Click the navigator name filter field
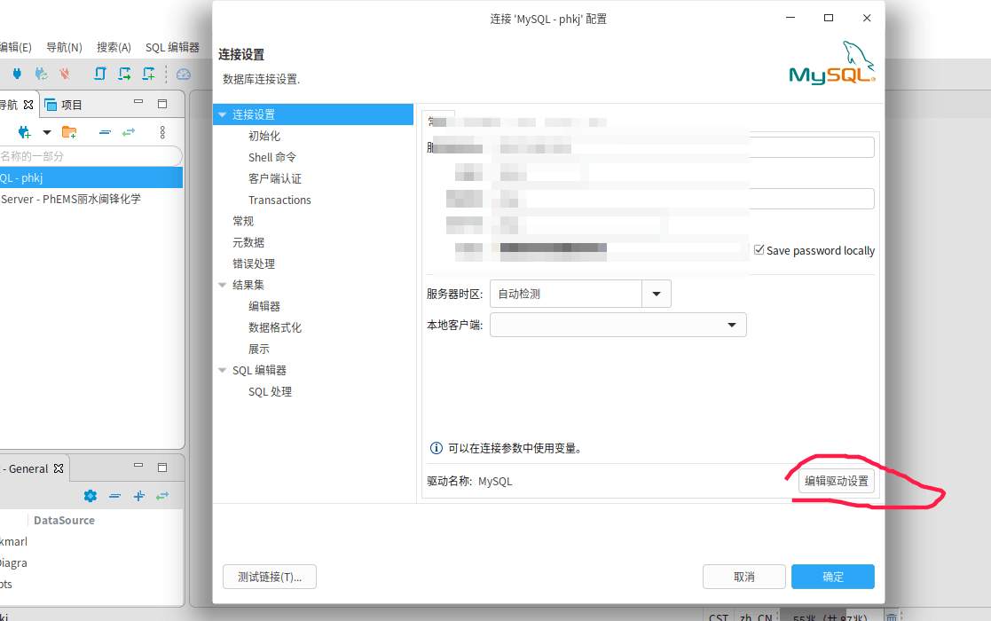This screenshot has width=991, height=621. pos(89,156)
